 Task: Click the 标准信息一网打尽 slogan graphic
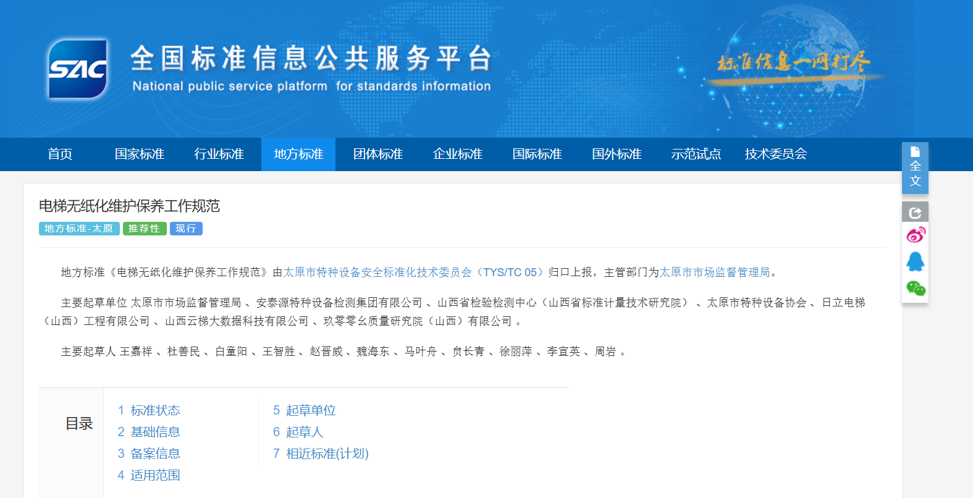pyautogui.click(x=794, y=63)
